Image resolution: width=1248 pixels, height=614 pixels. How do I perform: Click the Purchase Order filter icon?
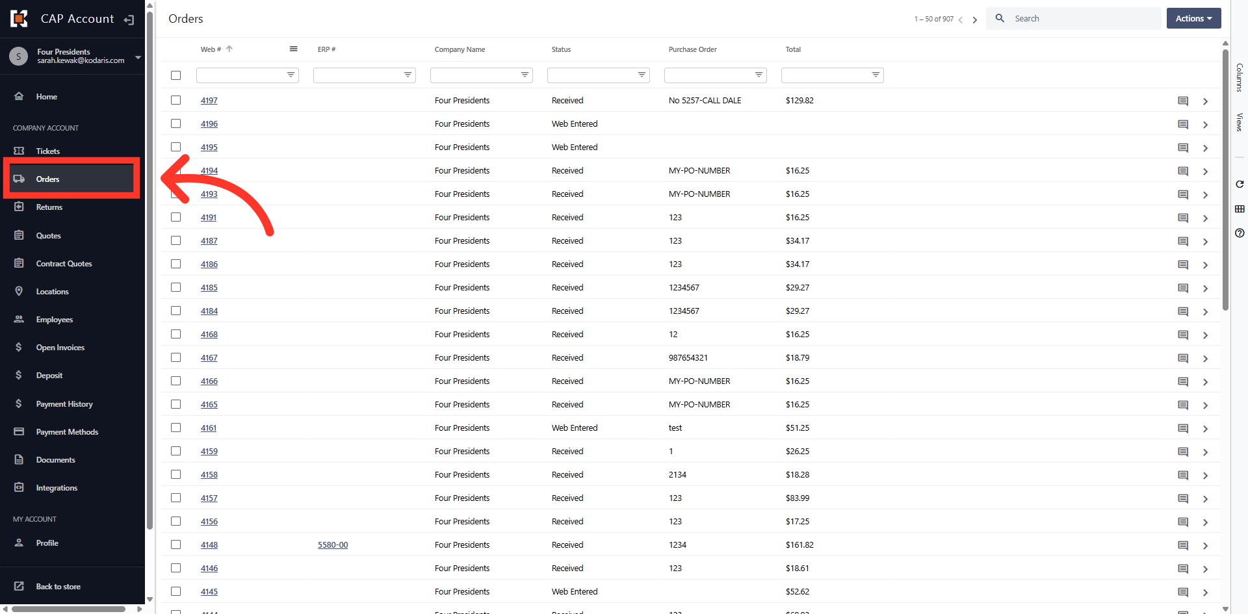coord(759,75)
